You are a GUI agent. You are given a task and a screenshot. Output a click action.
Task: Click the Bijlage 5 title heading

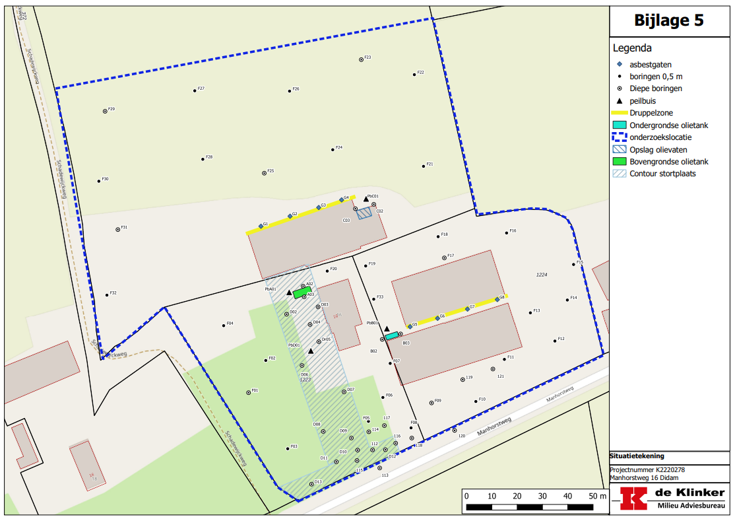click(x=668, y=20)
